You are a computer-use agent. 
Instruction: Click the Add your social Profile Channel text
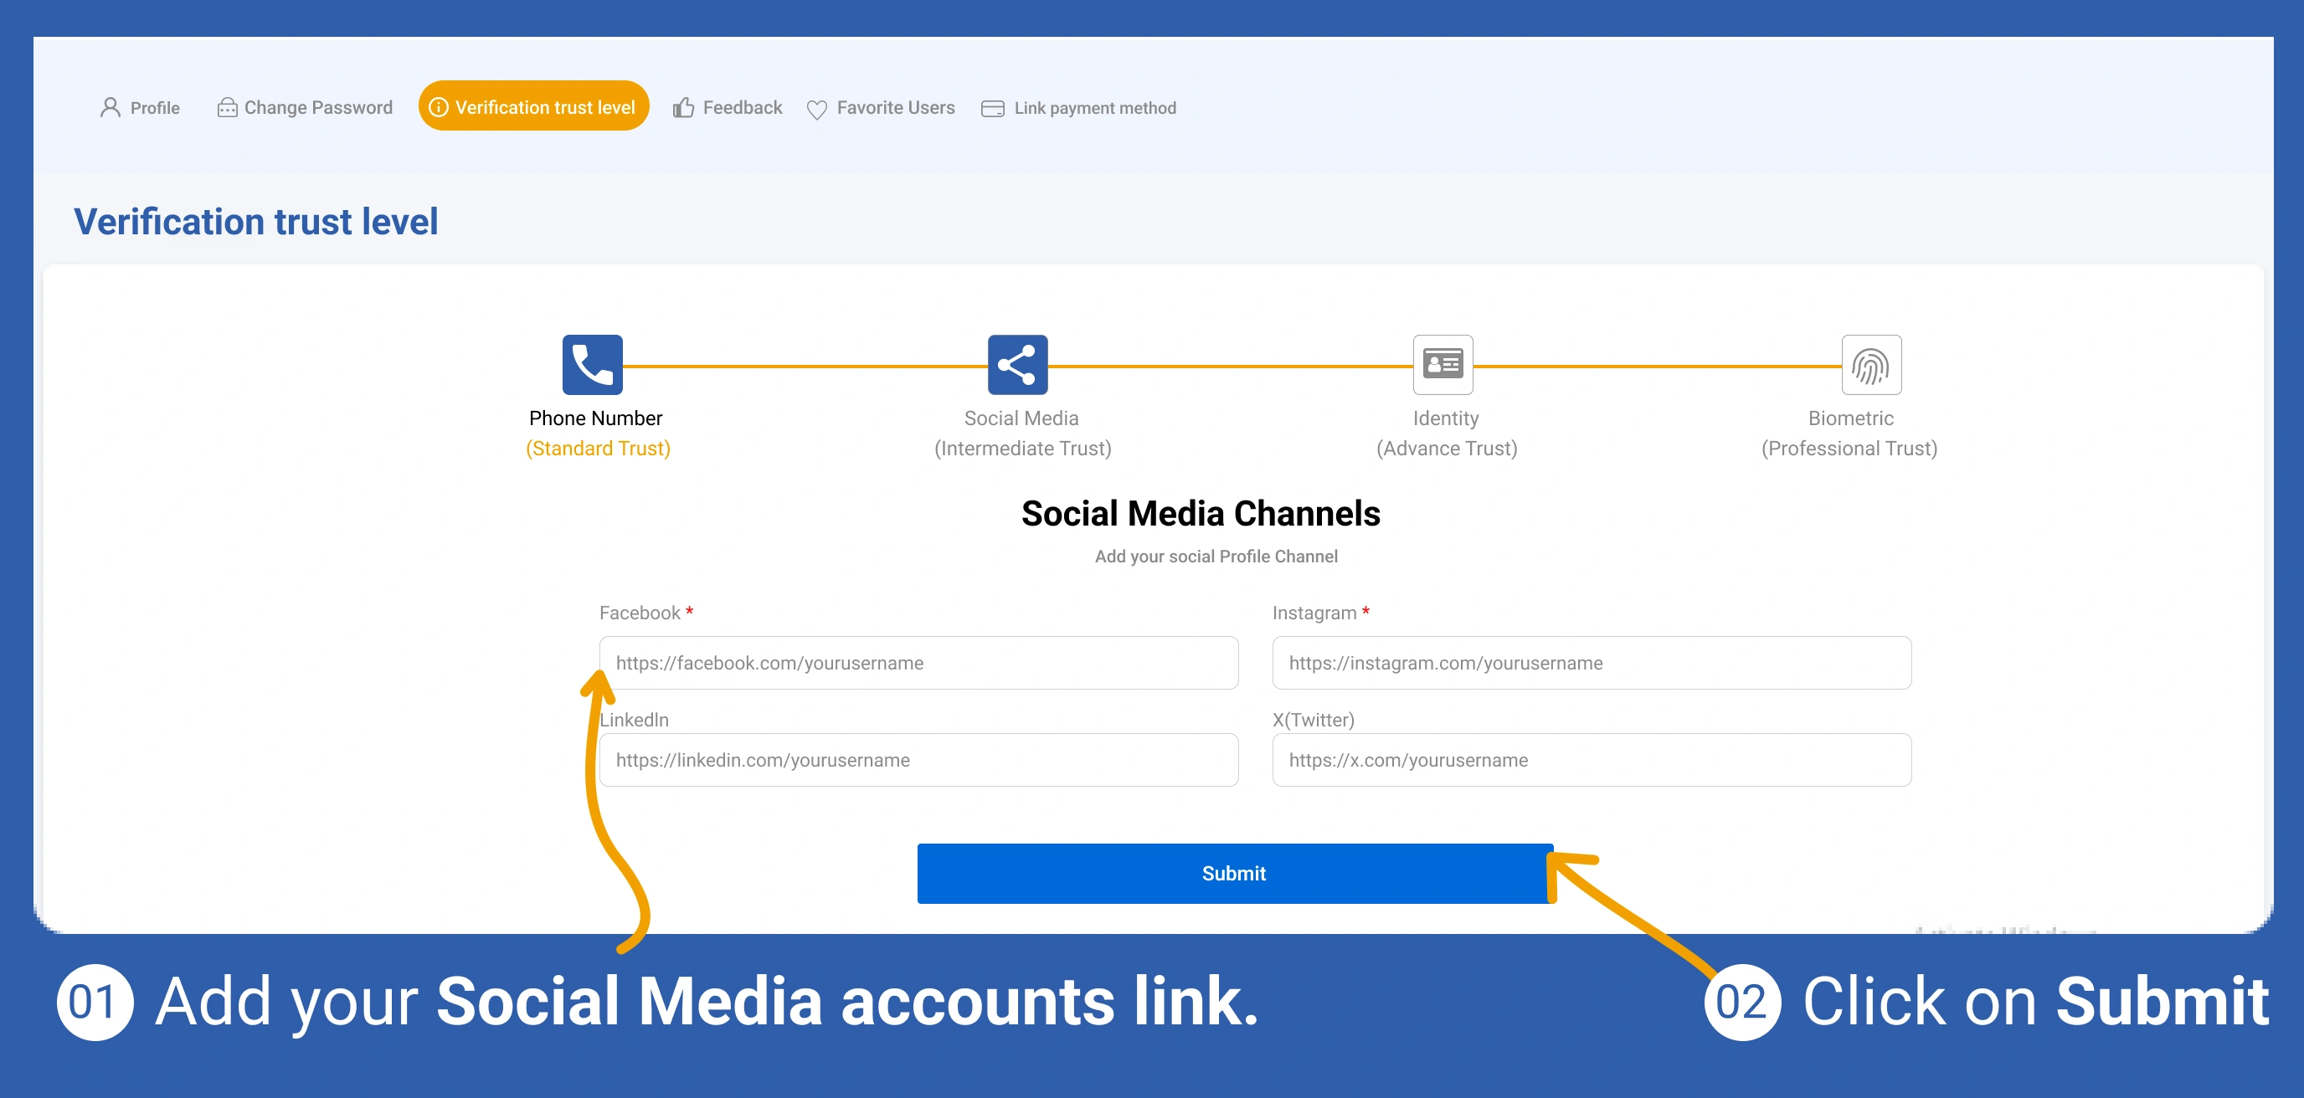1216,557
